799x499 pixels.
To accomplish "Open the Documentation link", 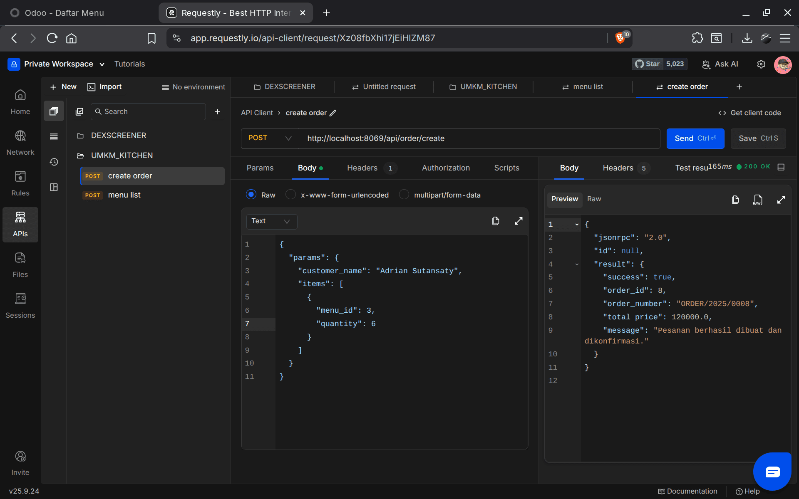I will (688, 491).
